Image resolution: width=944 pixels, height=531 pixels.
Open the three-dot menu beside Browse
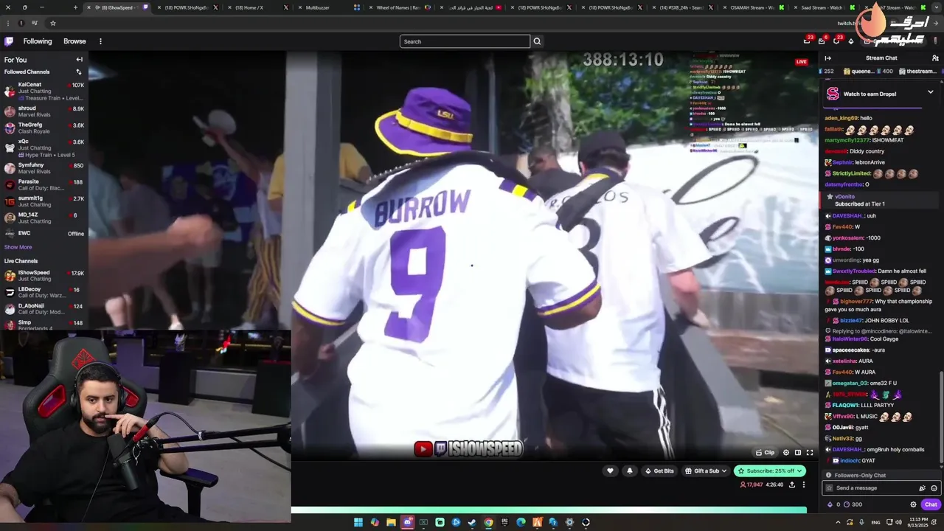(x=100, y=41)
